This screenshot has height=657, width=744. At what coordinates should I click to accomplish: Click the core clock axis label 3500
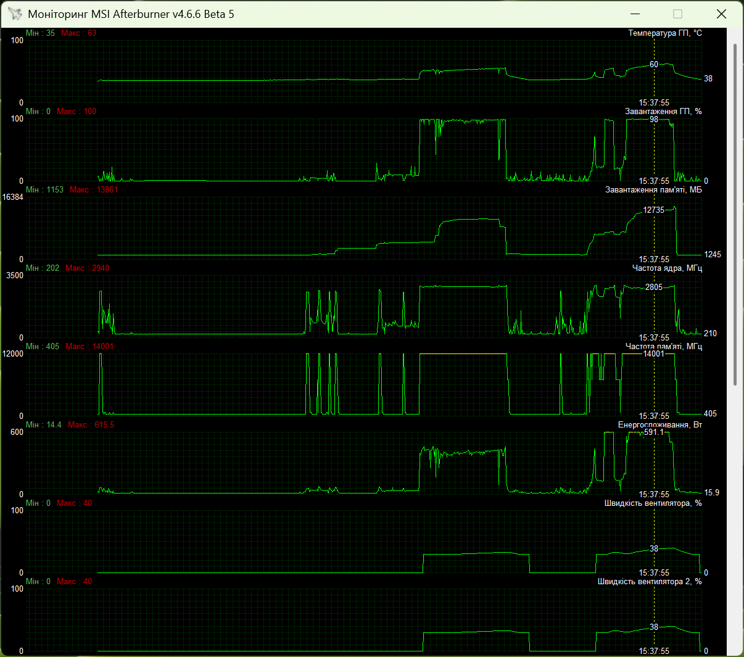[x=15, y=276]
